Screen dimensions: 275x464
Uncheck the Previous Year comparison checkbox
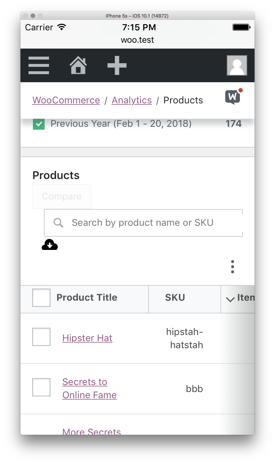point(38,123)
